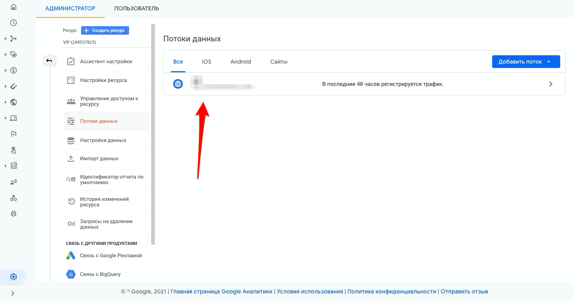Screen dimensions: 573x301
Task: Open Идентификатор отчета по умолчанию
Action: pos(106,180)
